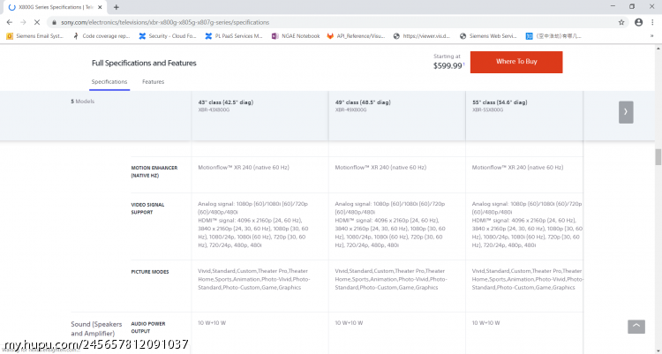662x354 pixels.
Task: Click the PICTURE MODES row label
Action: [150, 272]
